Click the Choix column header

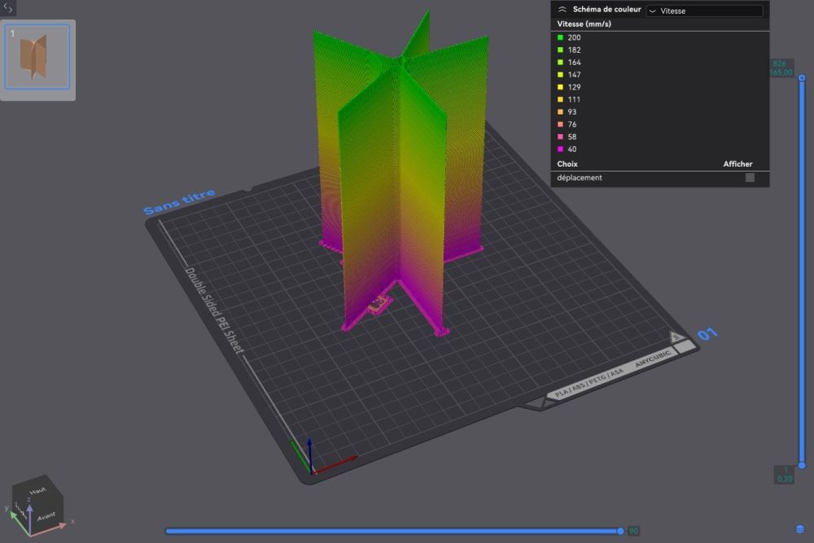tap(567, 164)
